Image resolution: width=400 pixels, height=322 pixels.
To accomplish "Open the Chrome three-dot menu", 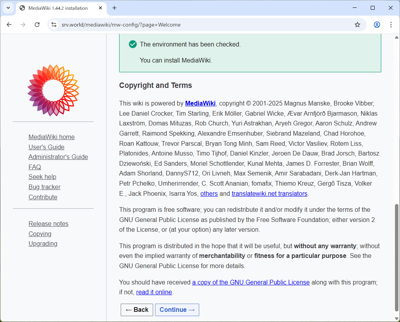I will point(391,25).
